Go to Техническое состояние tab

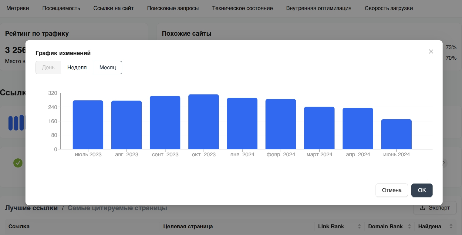(242, 8)
